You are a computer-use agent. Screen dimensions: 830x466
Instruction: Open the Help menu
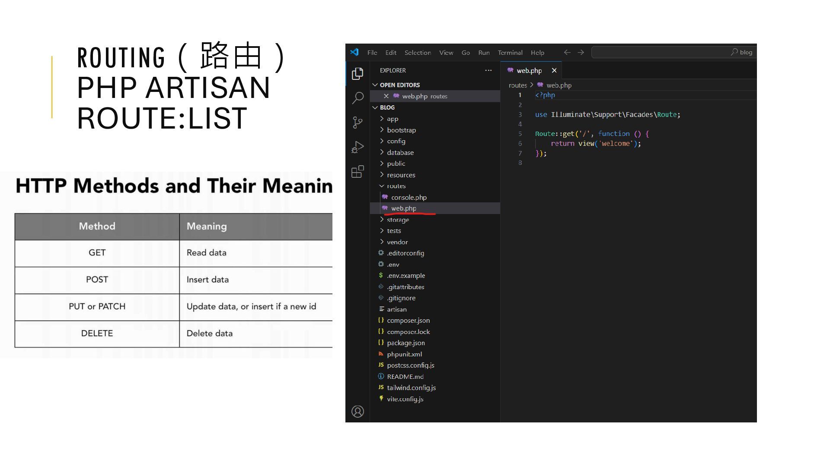537,53
